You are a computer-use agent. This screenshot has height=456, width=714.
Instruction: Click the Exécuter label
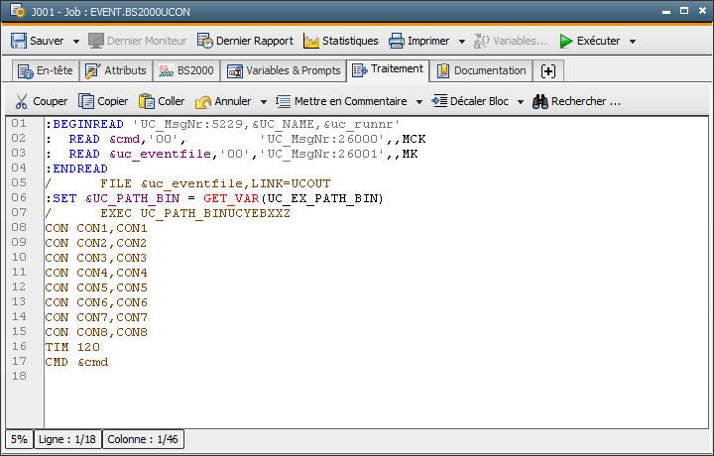(x=598, y=41)
